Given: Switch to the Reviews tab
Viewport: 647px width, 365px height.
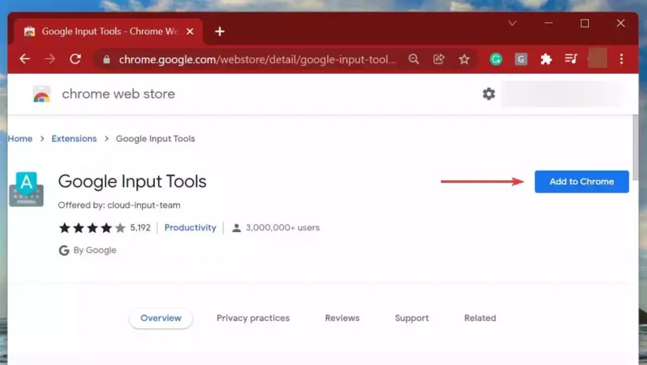Looking at the screenshot, I should (342, 318).
